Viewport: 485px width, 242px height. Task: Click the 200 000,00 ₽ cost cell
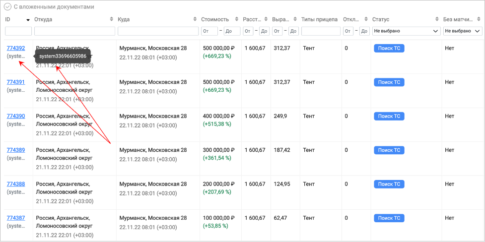[x=219, y=184]
